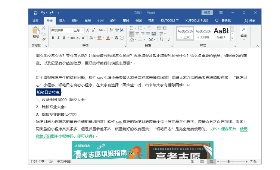
Task: Decrease font size with the shrink font icon
Action: [93, 30]
